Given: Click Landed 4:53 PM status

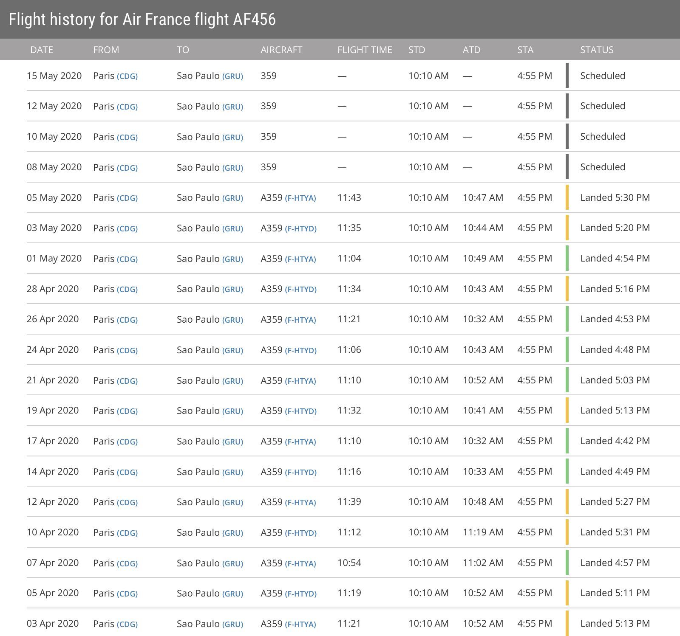Looking at the screenshot, I should point(615,319).
